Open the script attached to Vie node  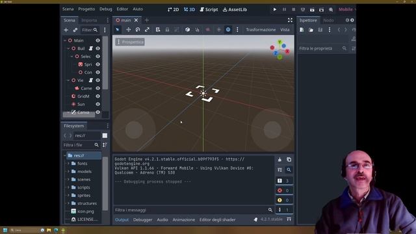click(91, 80)
